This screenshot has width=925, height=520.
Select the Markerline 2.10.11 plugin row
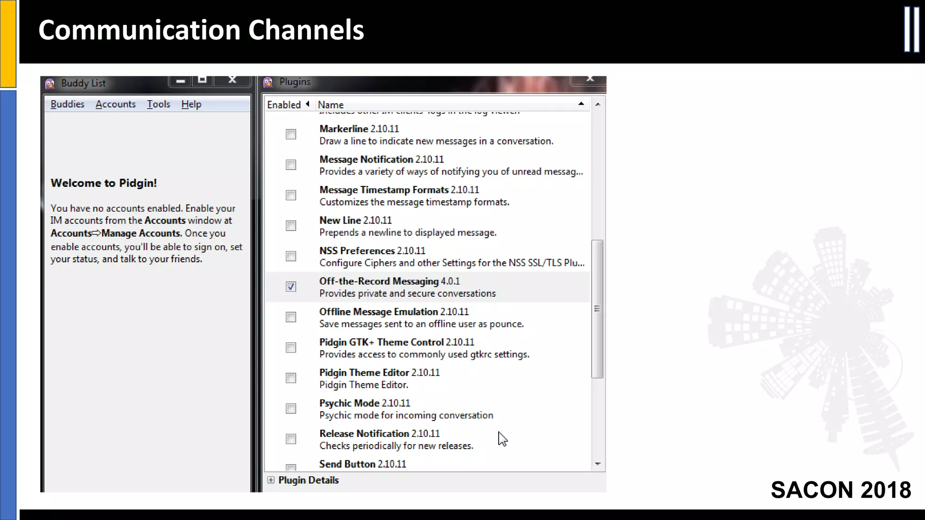(427, 135)
